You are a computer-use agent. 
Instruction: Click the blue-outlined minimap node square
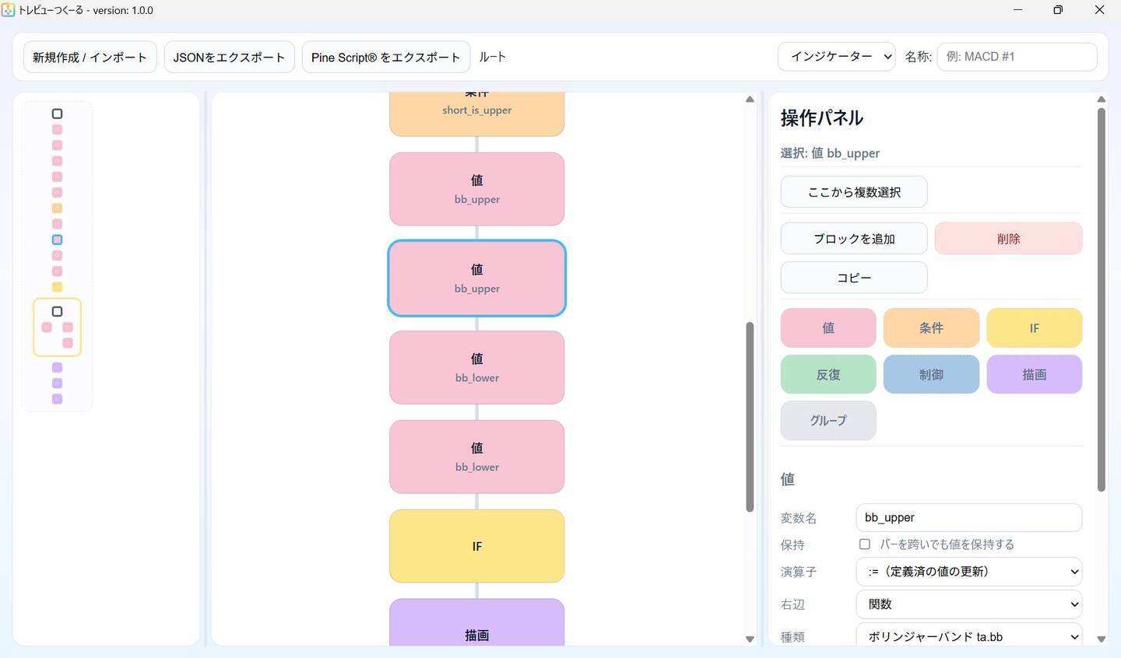(x=57, y=240)
